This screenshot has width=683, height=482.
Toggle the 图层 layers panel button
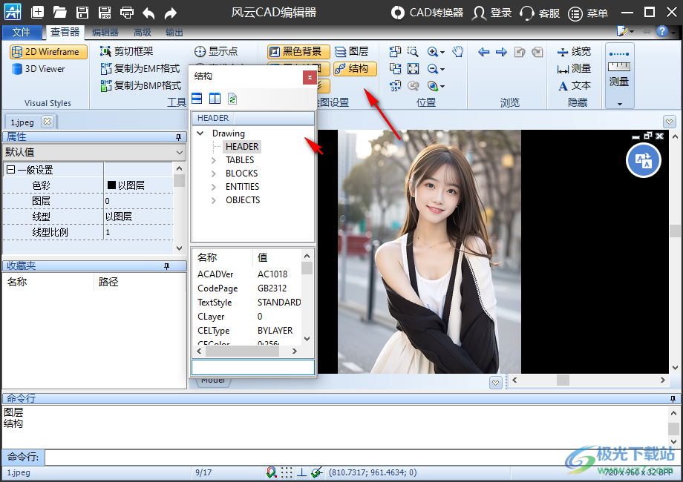(352, 52)
